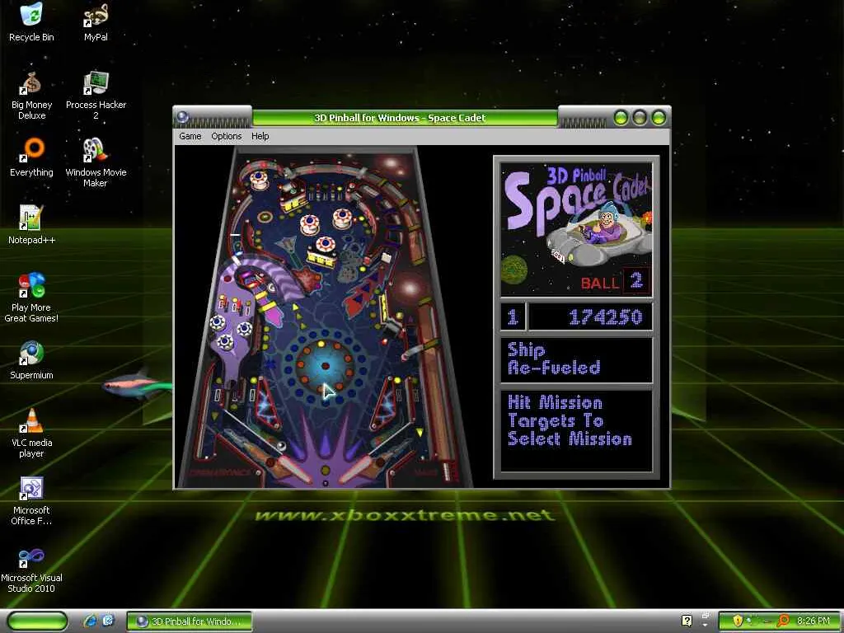Click the Hit Mission Targets message
844x633 pixels.
[x=570, y=420]
